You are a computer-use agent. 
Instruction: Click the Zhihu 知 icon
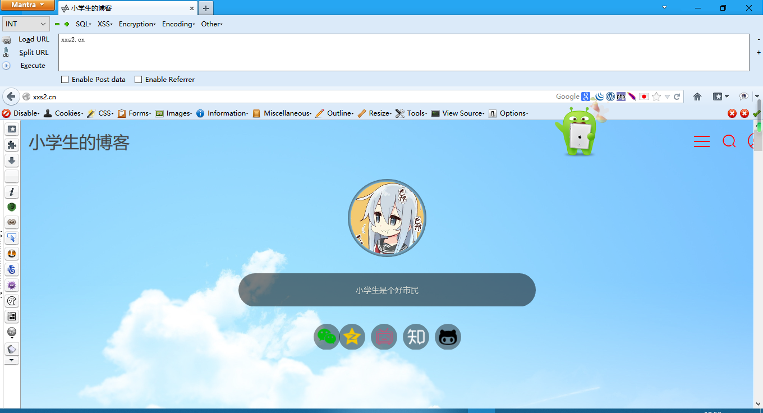(416, 337)
